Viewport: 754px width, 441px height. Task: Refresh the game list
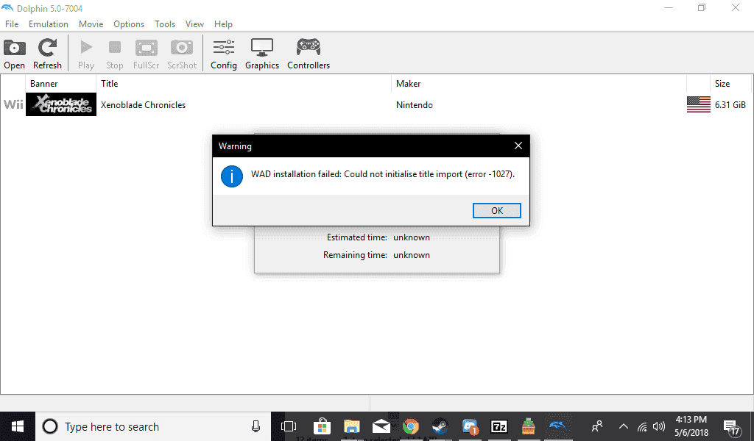[x=47, y=54]
